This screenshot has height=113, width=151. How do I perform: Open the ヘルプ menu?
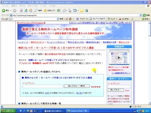coord(52,6)
